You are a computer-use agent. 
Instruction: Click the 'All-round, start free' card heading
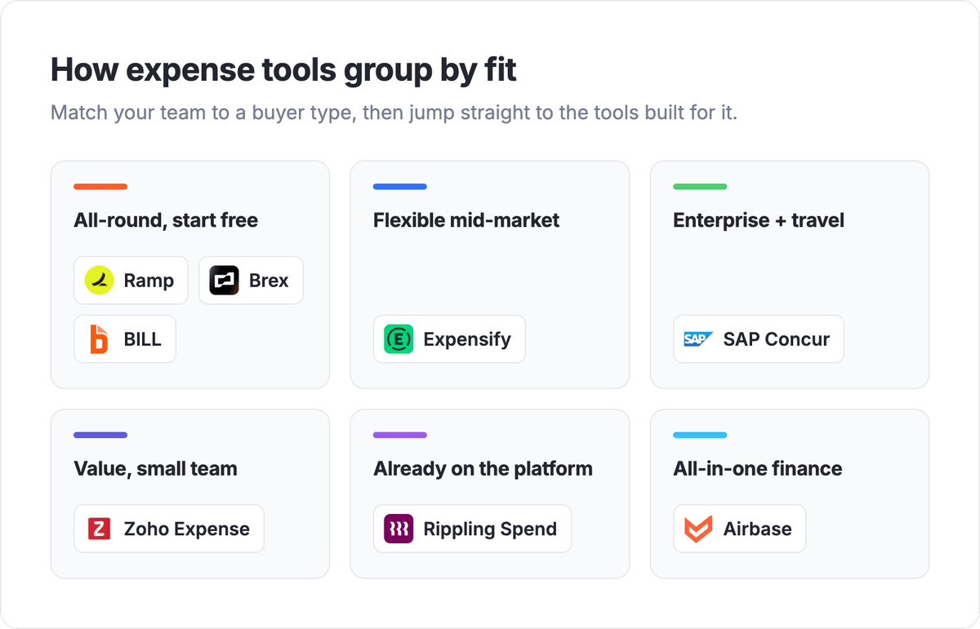[166, 220]
